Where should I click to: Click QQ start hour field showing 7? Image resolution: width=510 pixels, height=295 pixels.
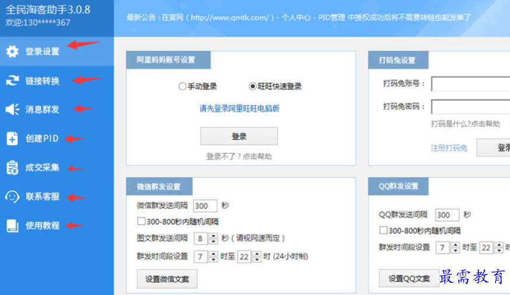(x=443, y=248)
